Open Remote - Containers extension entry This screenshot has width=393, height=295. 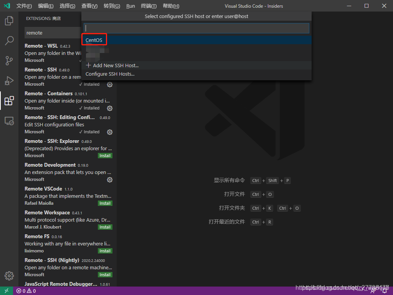pyautogui.click(x=68, y=101)
